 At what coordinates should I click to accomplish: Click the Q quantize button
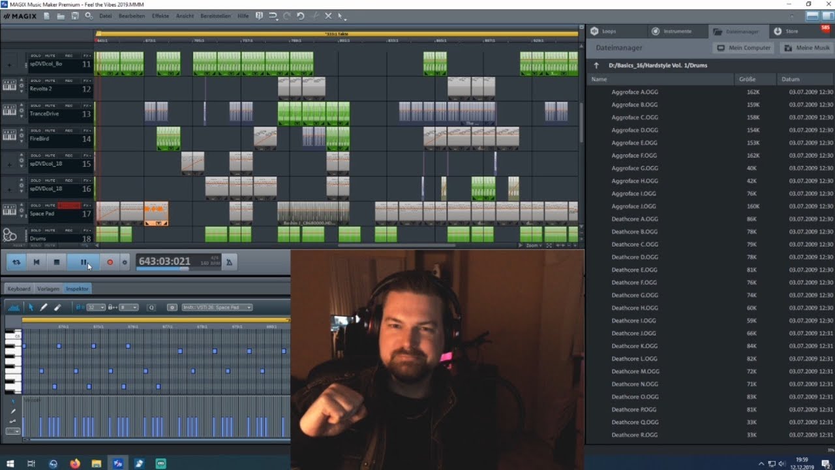[x=151, y=307]
